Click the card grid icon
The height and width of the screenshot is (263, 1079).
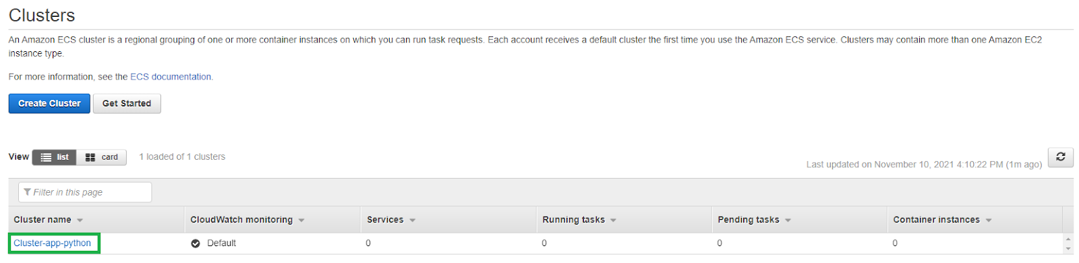(x=90, y=157)
